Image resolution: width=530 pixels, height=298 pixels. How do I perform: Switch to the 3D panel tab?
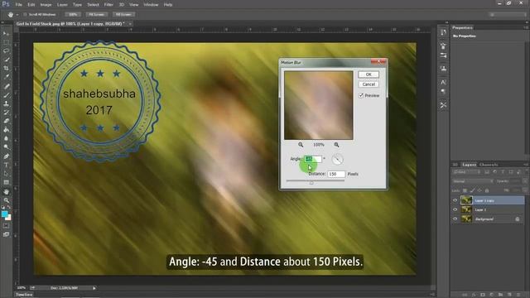tap(455, 165)
